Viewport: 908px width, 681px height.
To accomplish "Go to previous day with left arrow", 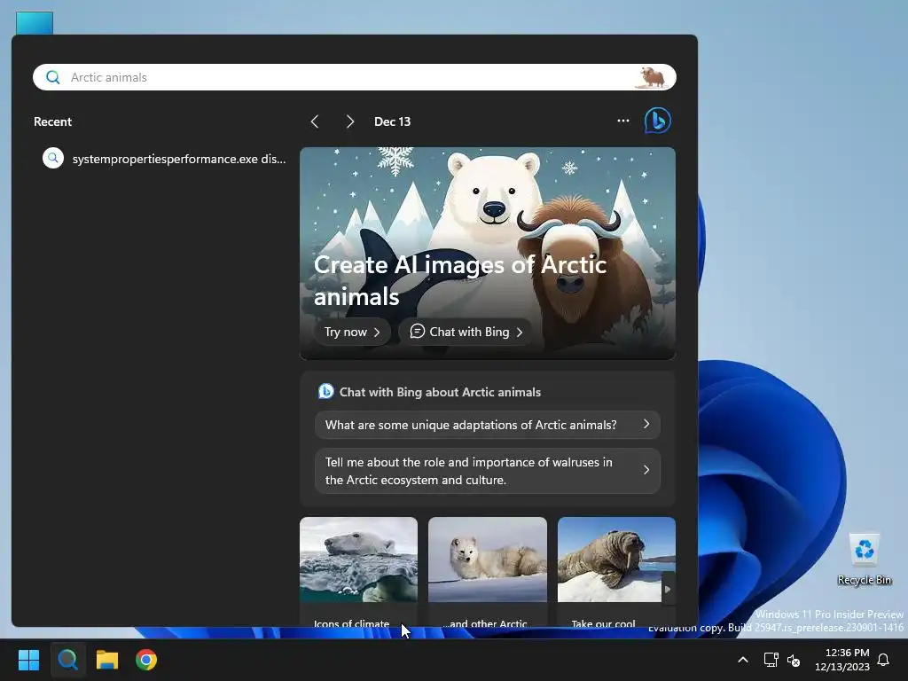I will (x=315, y=121).
